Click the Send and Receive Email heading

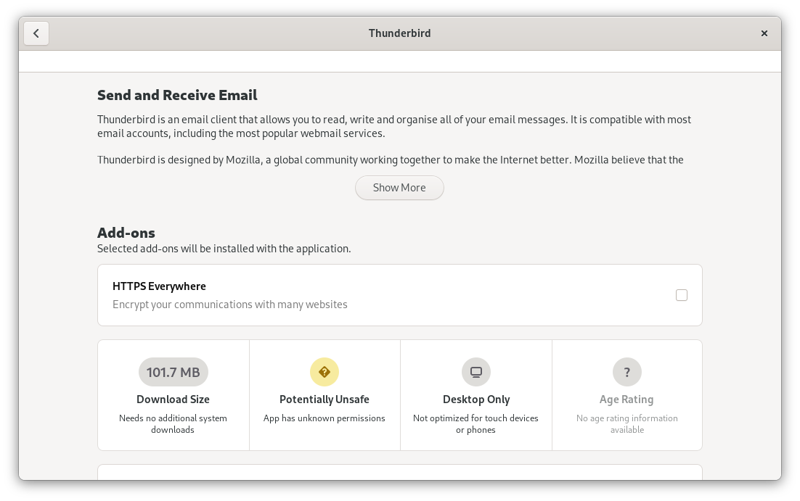[x=177, y=95]
